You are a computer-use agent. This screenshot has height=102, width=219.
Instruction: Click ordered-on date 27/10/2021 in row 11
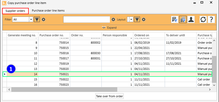click(x=149, y=58)
